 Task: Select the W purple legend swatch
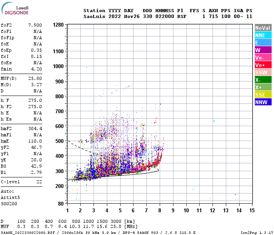click(x=263, y=50)
